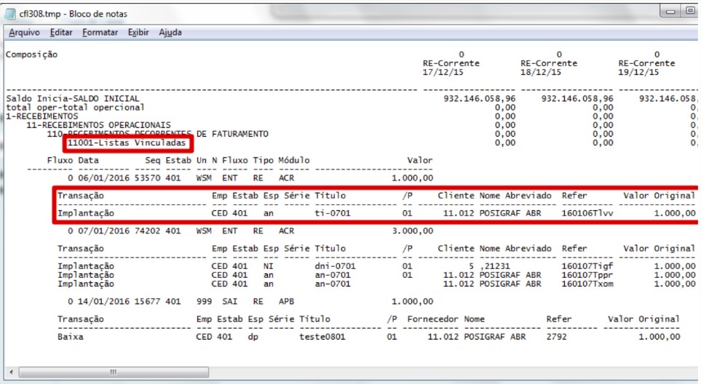701x384 pixels.
Task: Click the date '07/01/2016' in flow row
Action: coord(103,231)
